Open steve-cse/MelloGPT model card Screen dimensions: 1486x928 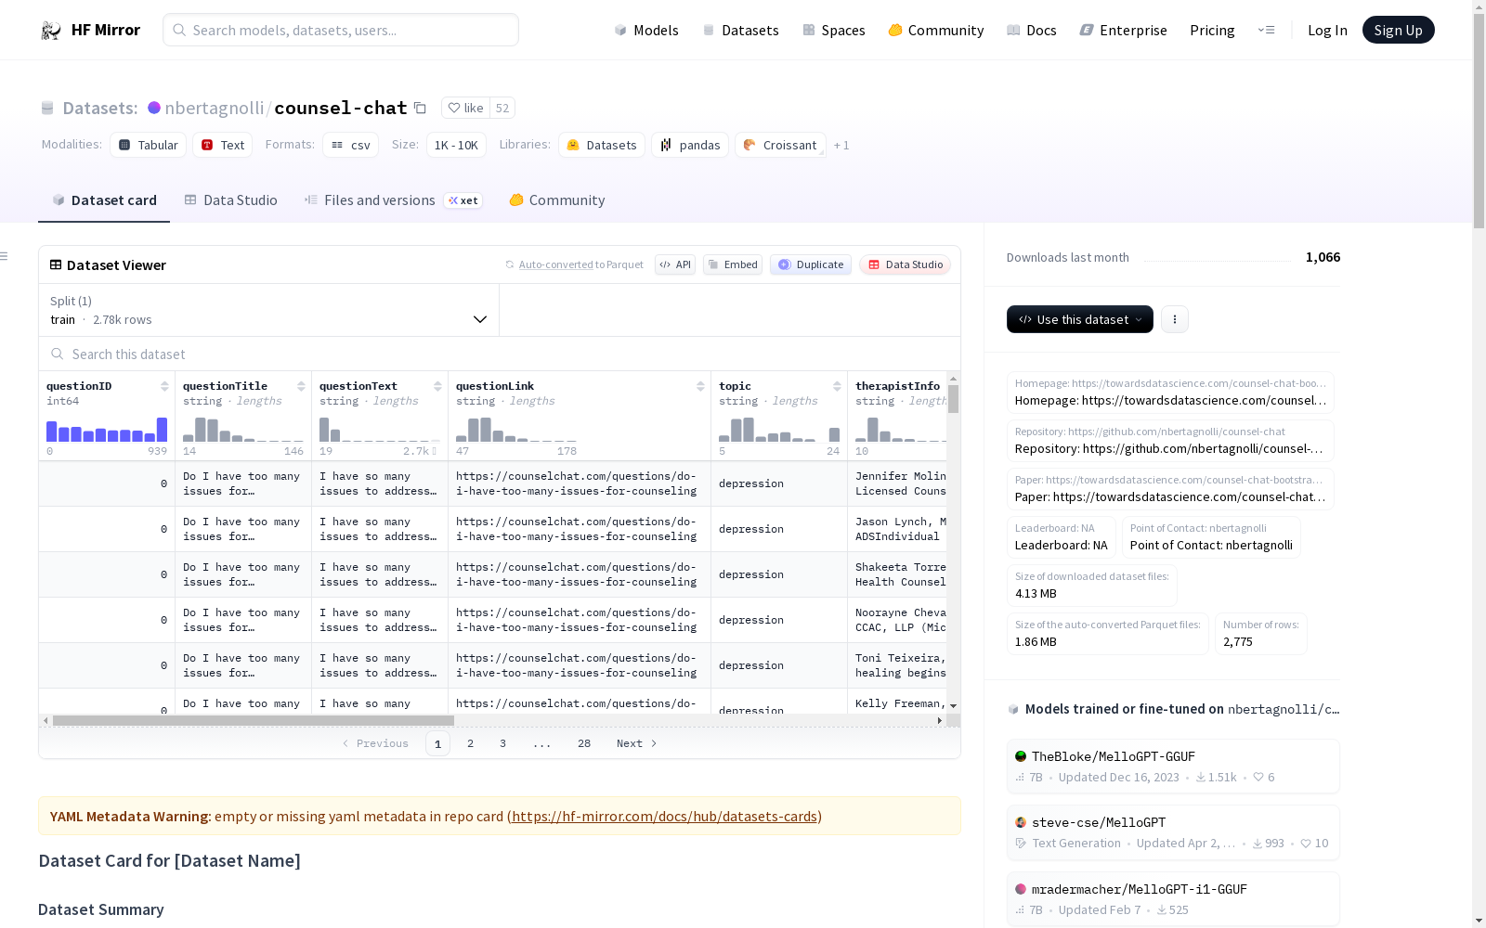pos(1173,832)
